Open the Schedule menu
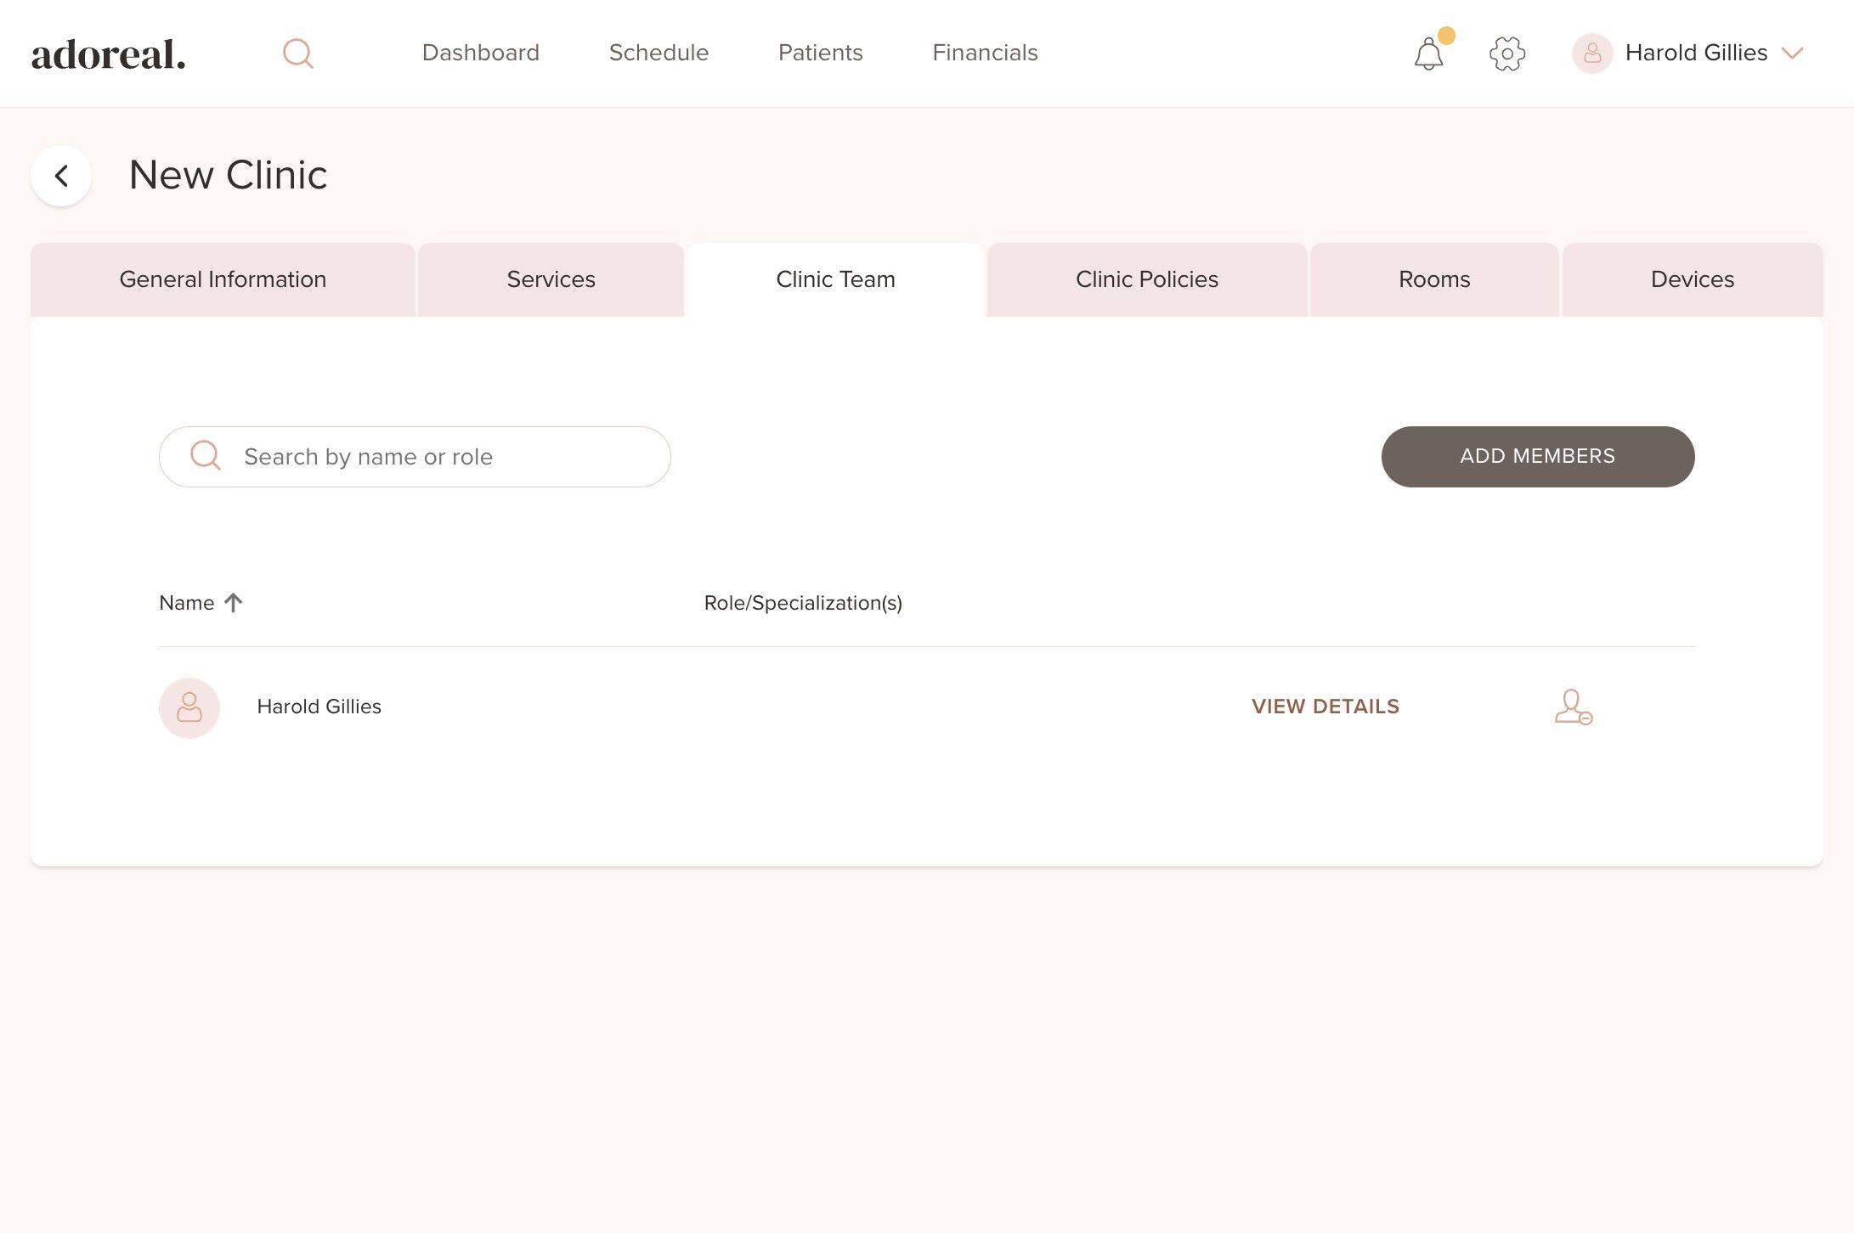Screen dimensions: 1854x1233 pyautogui.click(x=659, y=53)
